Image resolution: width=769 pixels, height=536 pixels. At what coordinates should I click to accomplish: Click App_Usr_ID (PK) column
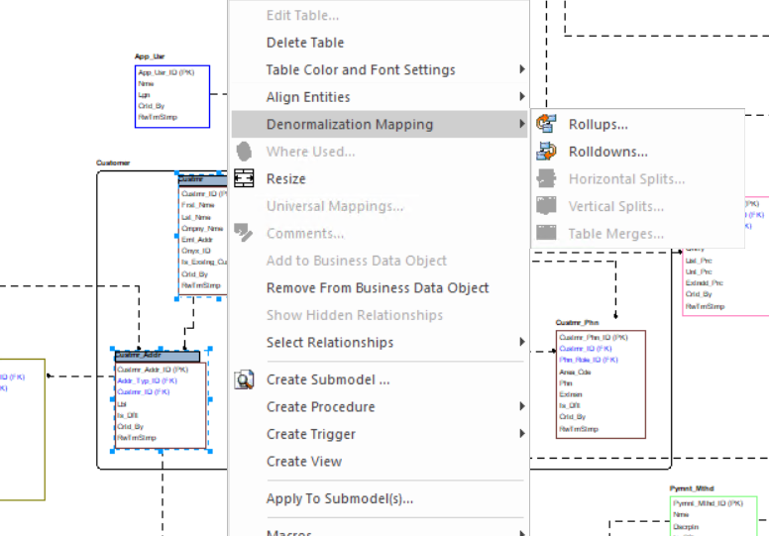coord(166,72)
